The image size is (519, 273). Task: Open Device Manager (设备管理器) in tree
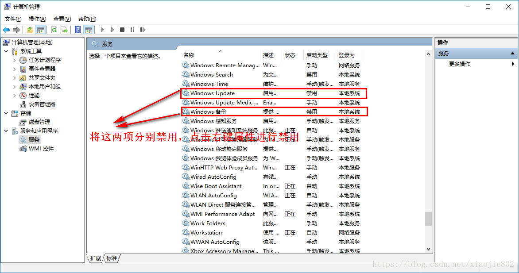(x=42, y=104)
